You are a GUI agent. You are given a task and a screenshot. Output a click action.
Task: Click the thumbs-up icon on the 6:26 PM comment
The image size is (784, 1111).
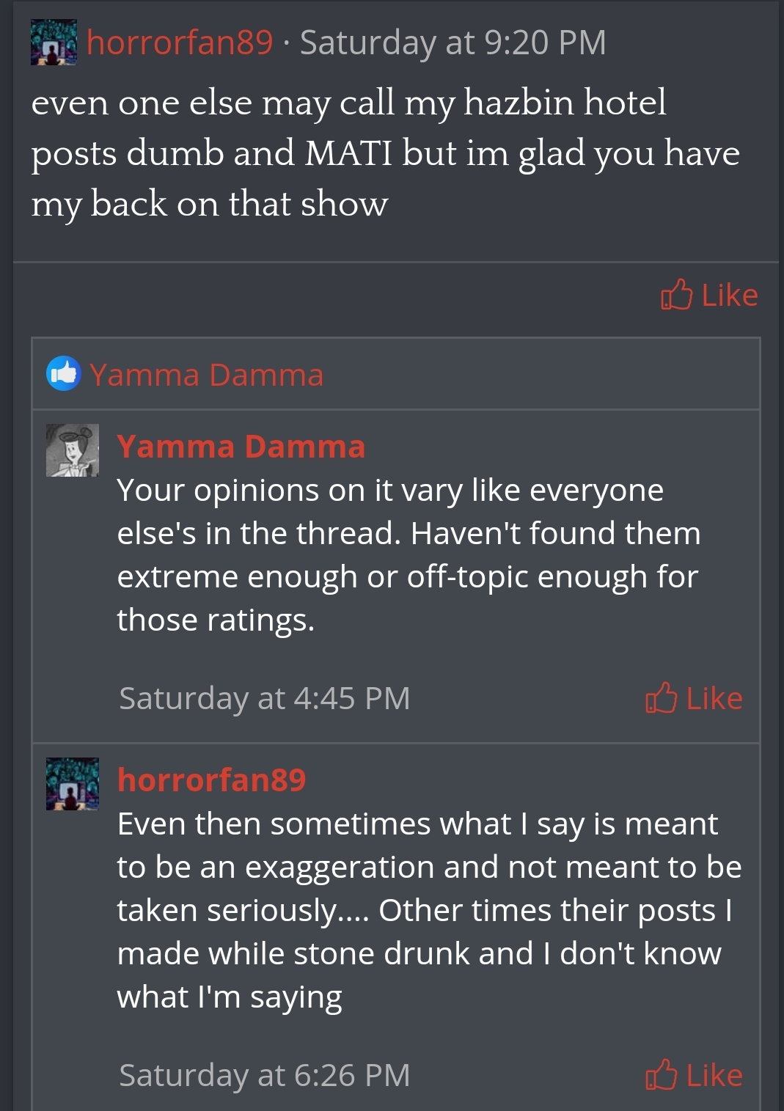click(x=661, y=1075)
